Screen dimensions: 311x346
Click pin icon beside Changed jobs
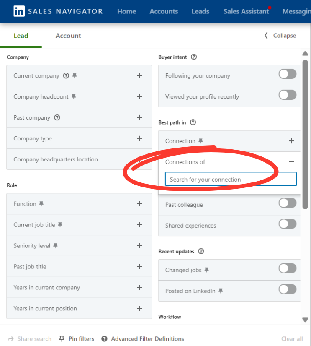point(207,270)
